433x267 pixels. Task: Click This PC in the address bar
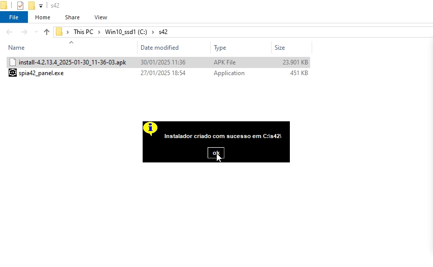83,32
